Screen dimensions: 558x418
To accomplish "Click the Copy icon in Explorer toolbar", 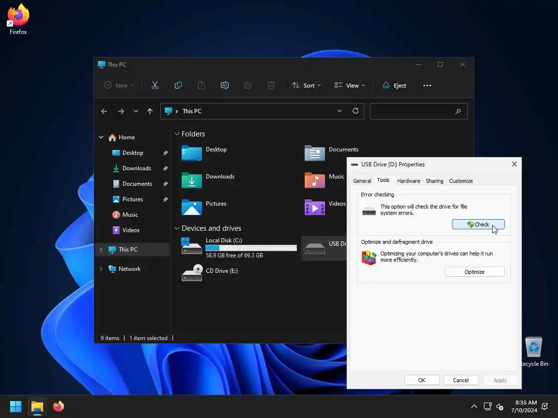I will tap(178, 85).
